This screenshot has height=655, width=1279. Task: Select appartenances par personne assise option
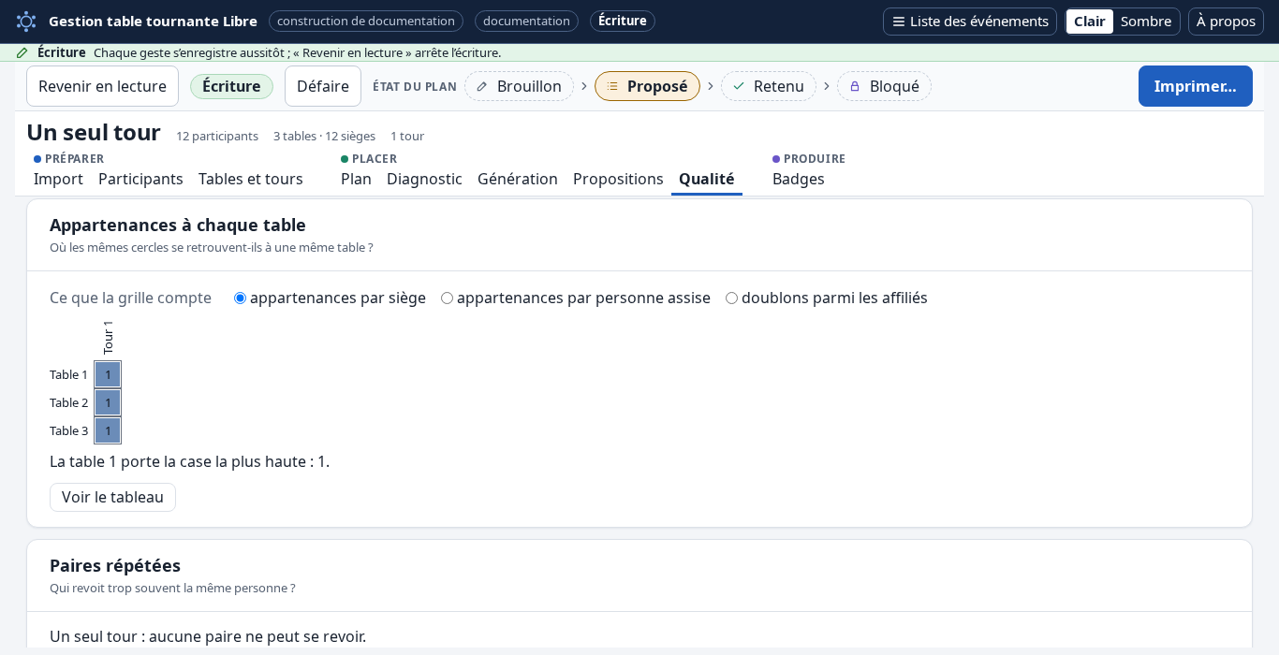pyautogui.click(x=448, y=298)
